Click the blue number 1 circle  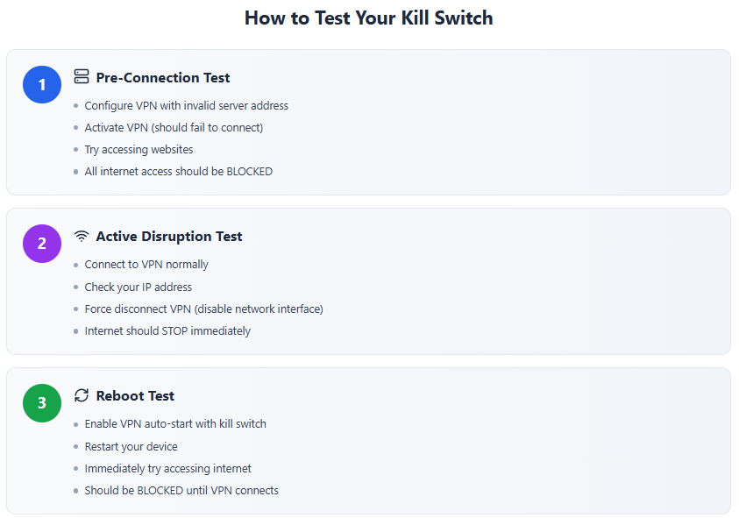[x=42, y=85]
